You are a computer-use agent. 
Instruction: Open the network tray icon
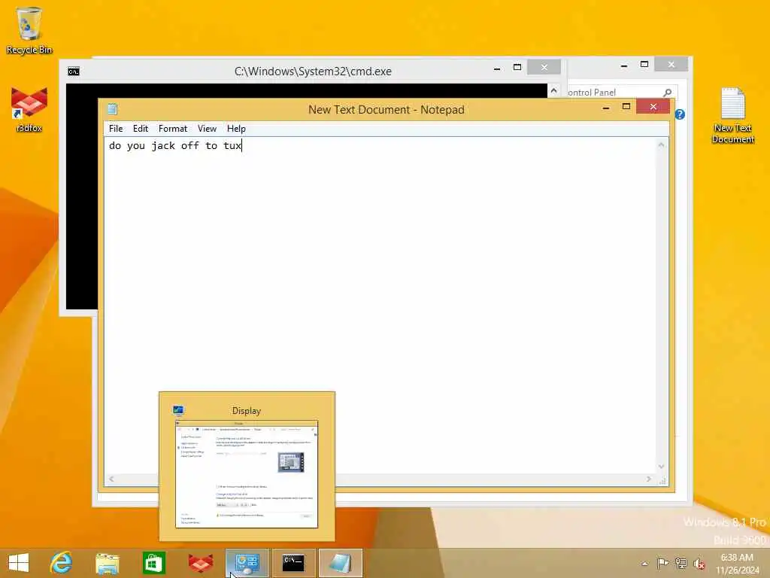point(681,563)
